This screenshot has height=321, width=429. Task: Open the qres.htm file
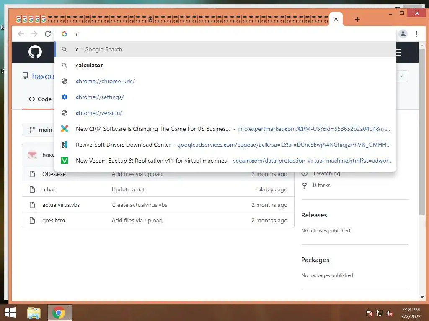54,220
